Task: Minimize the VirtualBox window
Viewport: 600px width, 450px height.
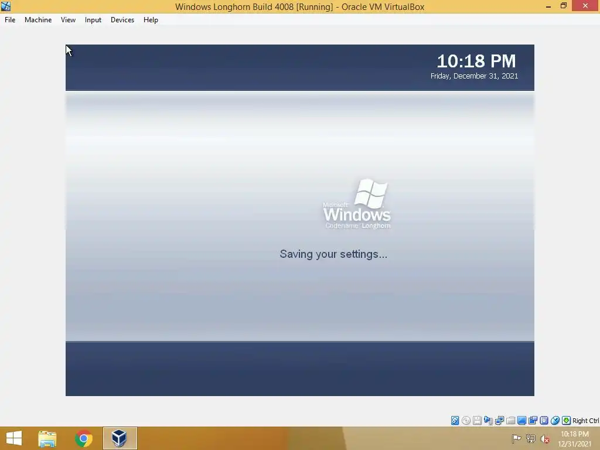Action: click(548, 6)
